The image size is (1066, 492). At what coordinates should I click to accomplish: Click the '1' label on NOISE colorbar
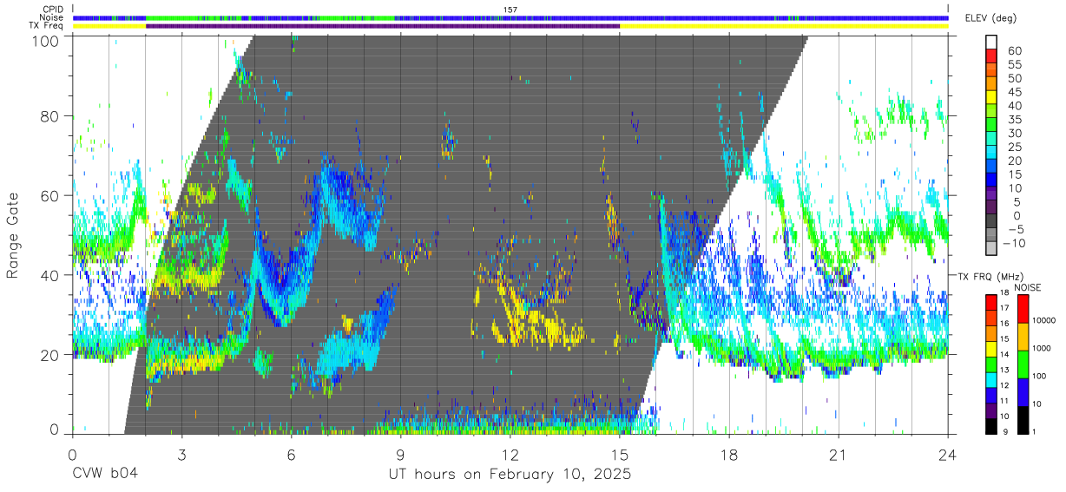tap(1035, 431)
